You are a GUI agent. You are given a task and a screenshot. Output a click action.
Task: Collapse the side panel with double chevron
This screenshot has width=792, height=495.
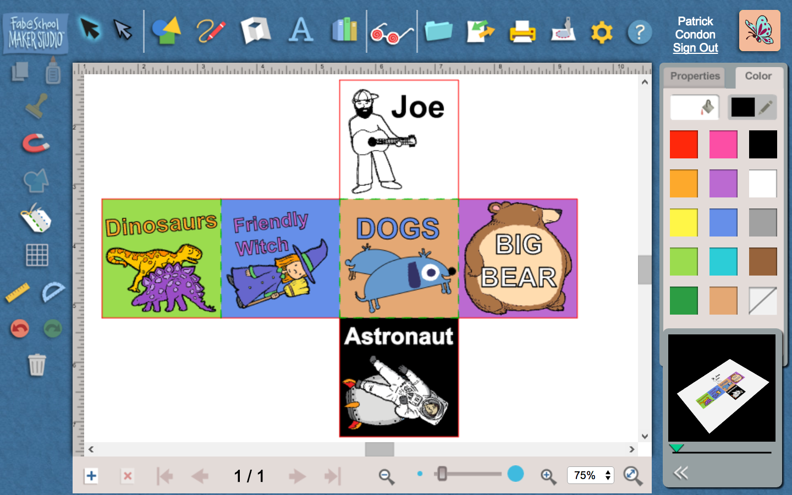(x=681, y=473)
